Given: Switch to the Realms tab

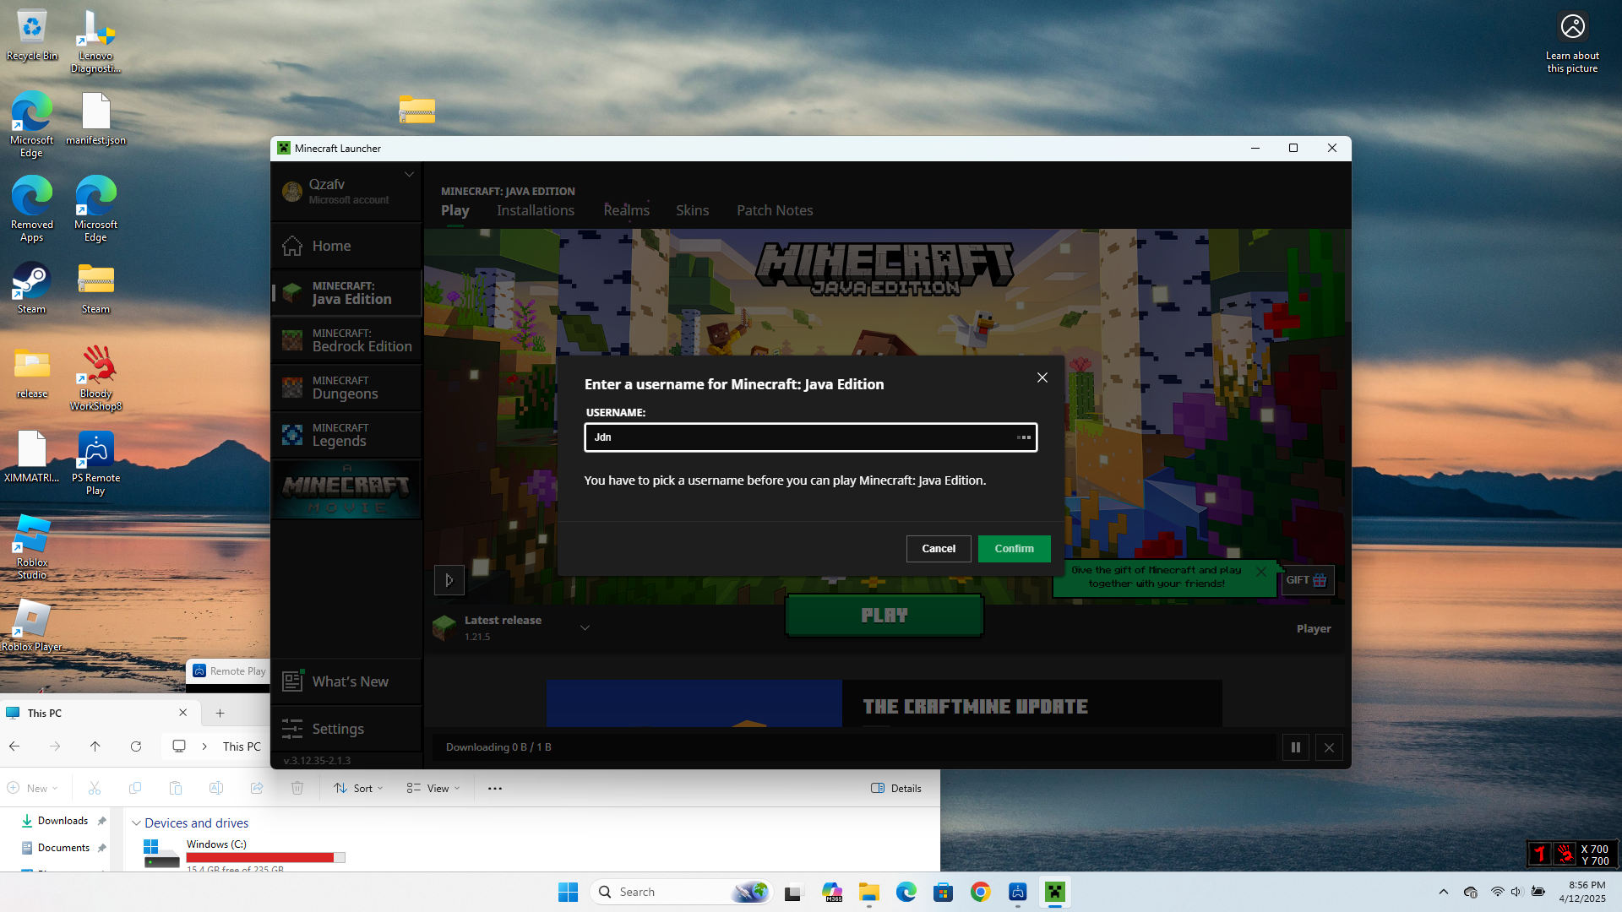Looking at the screenshot, I should (x=627, y=210).
